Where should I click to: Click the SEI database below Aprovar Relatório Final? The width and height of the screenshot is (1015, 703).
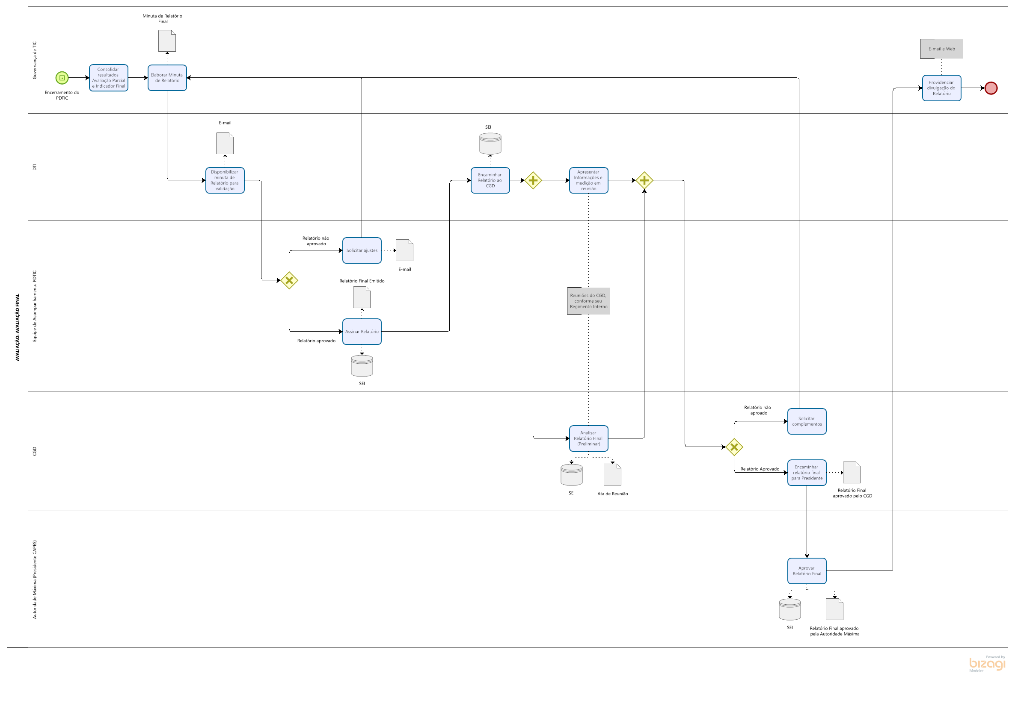(789, 609)
